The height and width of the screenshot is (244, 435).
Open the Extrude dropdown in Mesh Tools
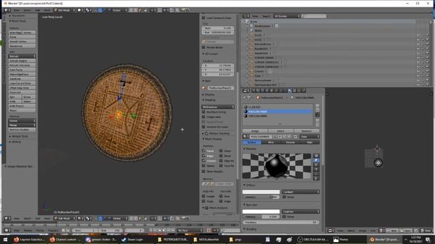click(22, 56)
